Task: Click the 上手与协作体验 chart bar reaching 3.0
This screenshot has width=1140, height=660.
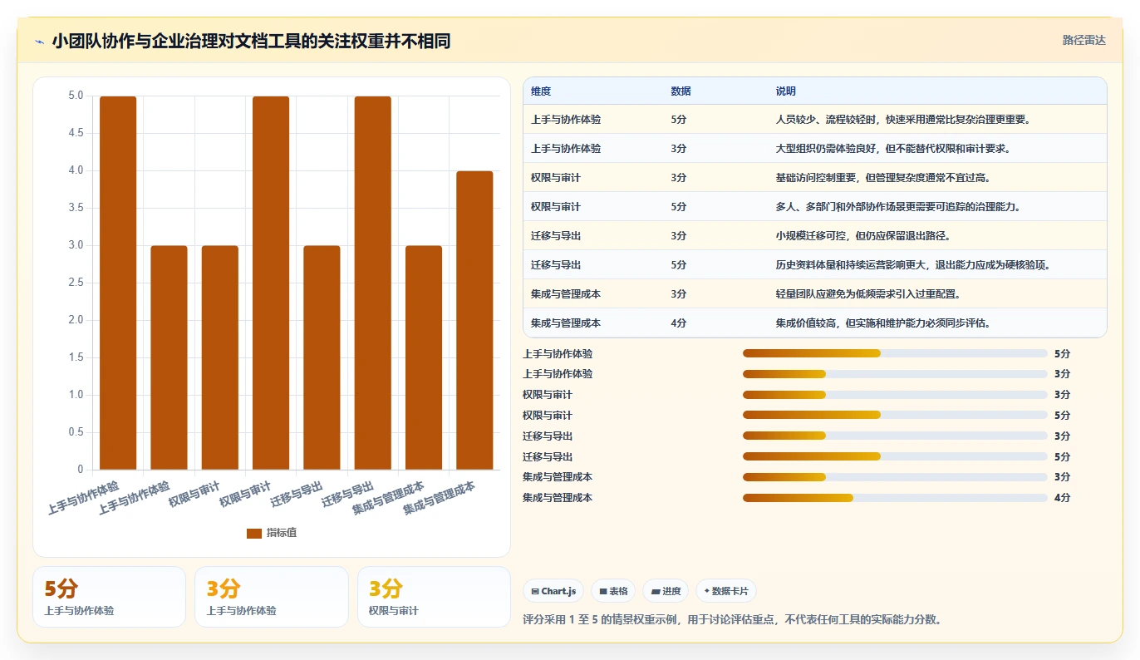Action: pos(169,357)
